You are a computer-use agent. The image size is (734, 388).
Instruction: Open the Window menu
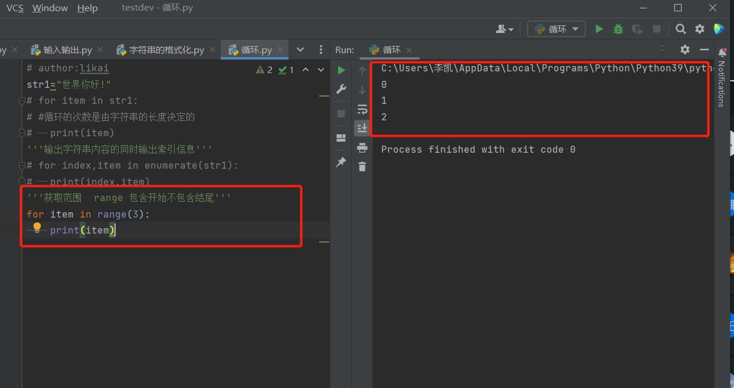[x=50, y=8]
